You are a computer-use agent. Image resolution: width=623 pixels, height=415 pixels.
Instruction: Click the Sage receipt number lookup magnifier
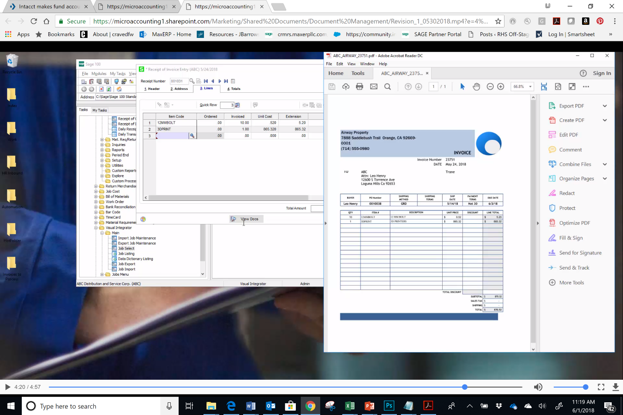pos(192,81)
